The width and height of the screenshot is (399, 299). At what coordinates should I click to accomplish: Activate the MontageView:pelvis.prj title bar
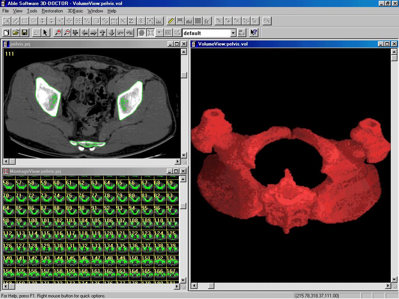pos(95,171)
